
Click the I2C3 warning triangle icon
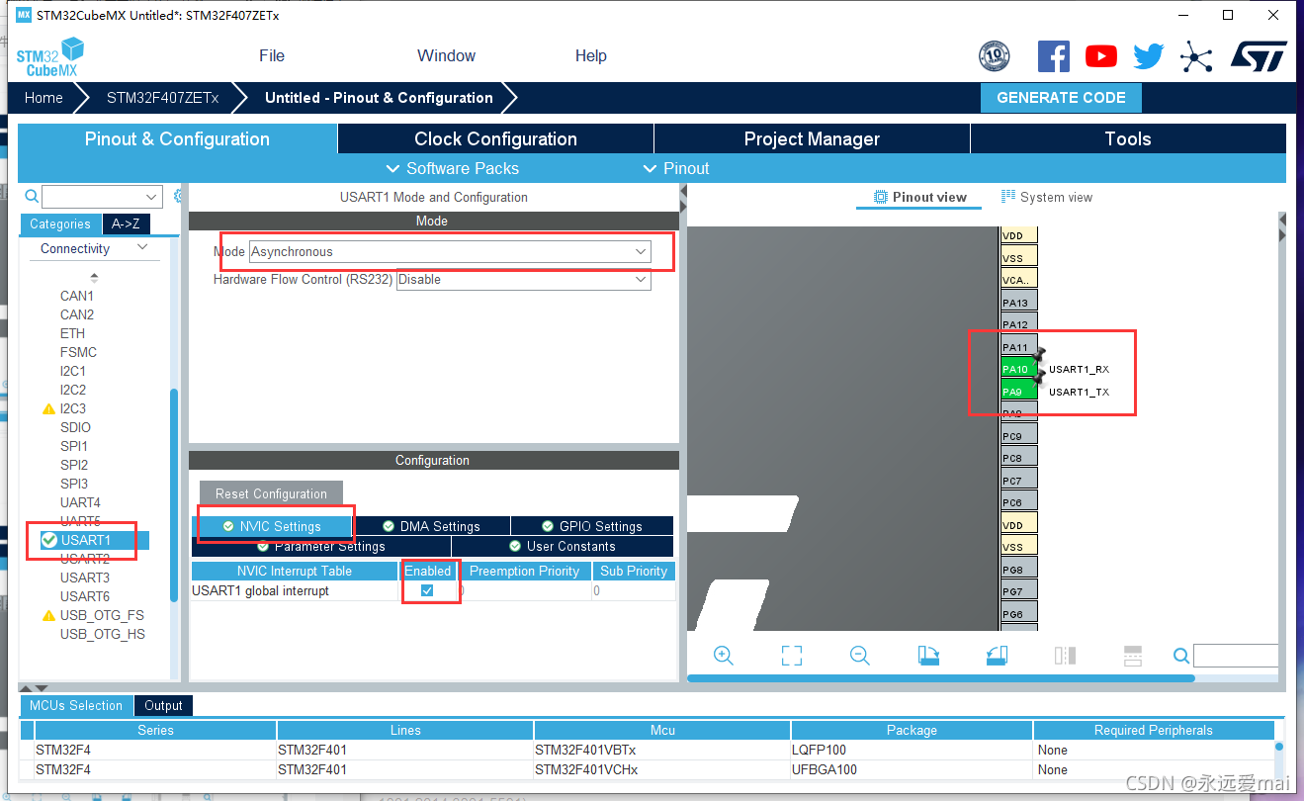point(48,408)
